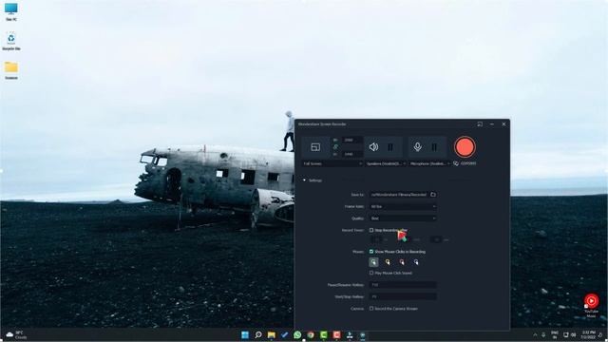Open taskbar Search
Image resolution: width=608 pixels, height=342 pixels.
(x=258, y=335)
